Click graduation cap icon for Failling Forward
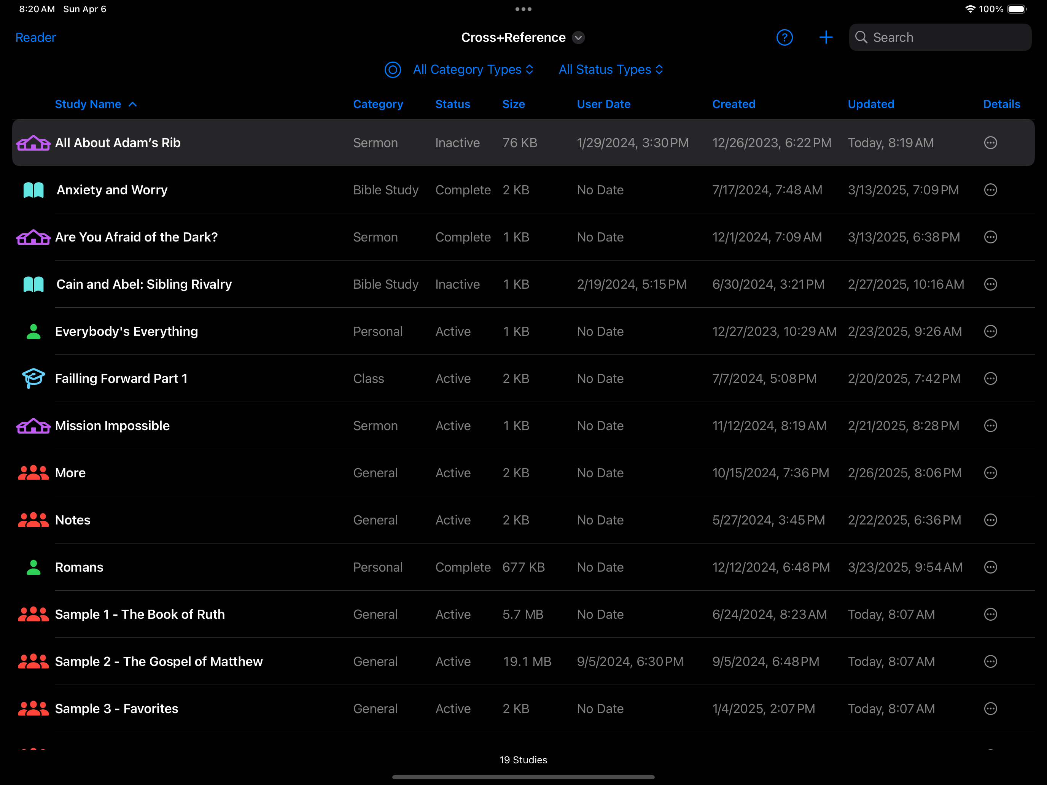Viewport: 1047px width, 785px height. click(33, 378)
